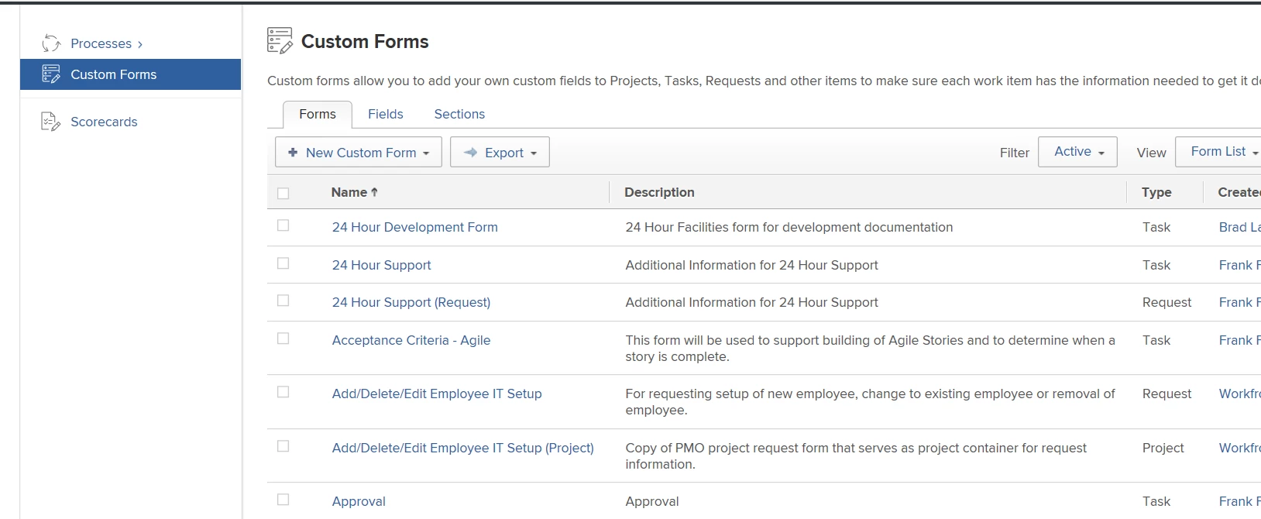This screenshot has height=519, width=1261.
Task: Expand the Processes chevron arrow
Action: [x=140, y=44]
